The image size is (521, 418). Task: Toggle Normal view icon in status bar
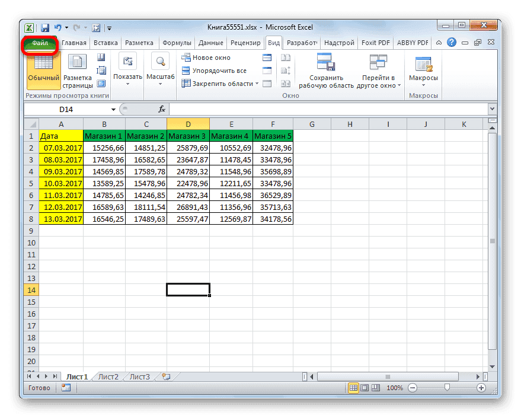click(x=354, y=388)
